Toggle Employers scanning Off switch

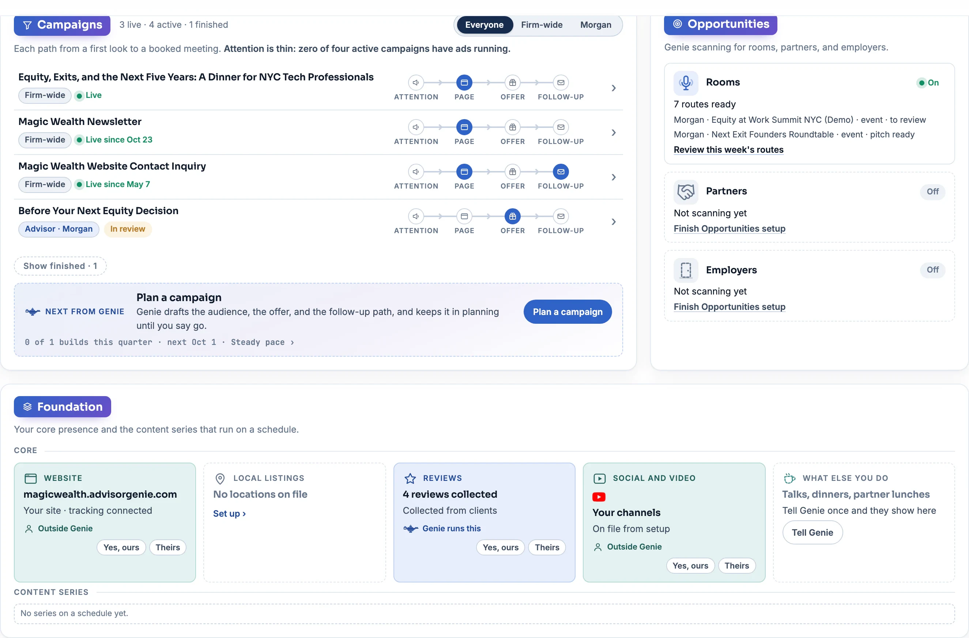(x=932, y=270)
